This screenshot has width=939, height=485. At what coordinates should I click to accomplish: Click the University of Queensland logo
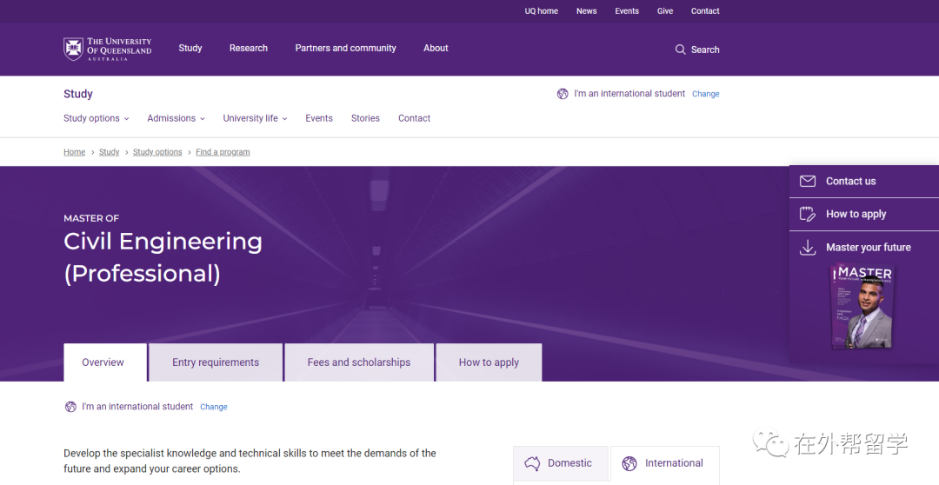(108, 49)
